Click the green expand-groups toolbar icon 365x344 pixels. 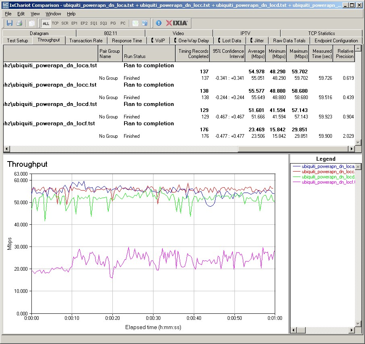pos(135,23)
